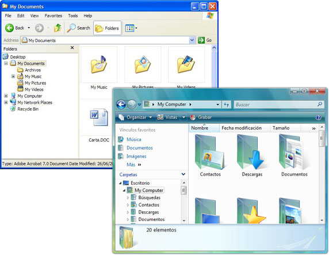The image size is (329, 255).
Task: Open the Help menu
Action: pos(87,16)
